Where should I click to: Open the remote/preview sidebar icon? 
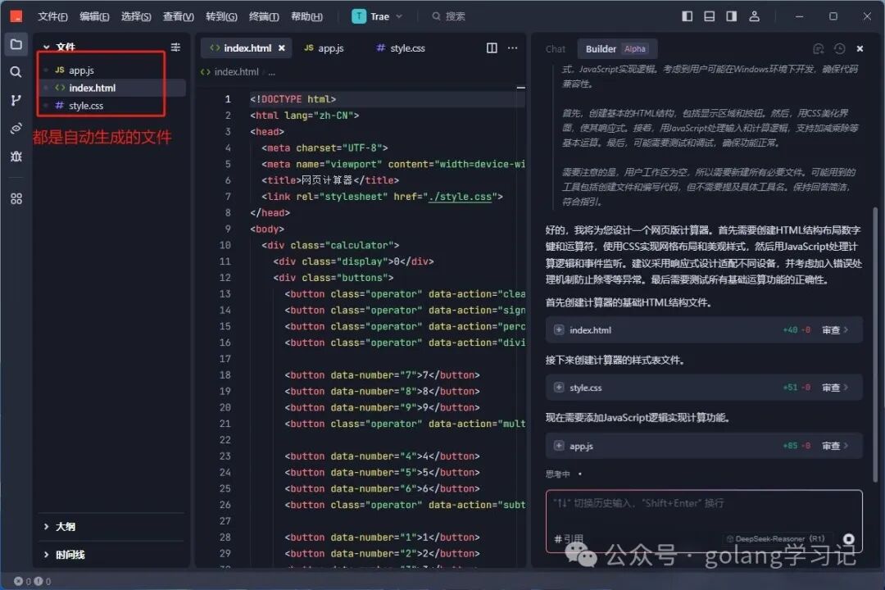coord(16,128)
